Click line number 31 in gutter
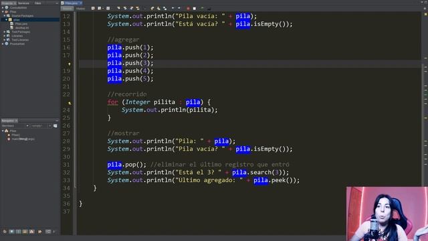The width and height of the screenshot is (428, 241). point(66,165)
